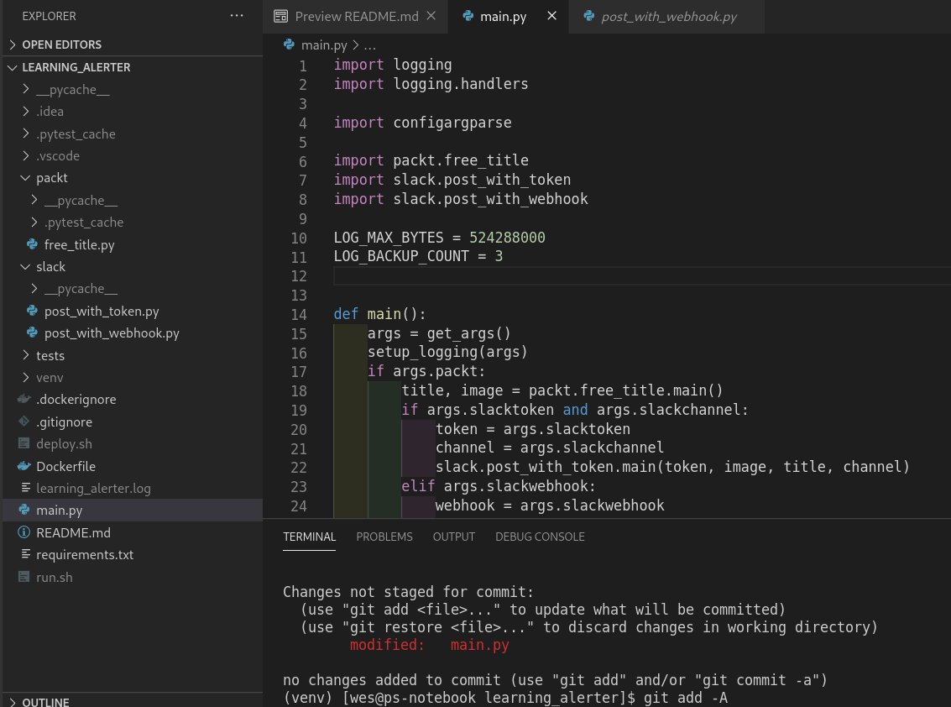The height and width of the screenshot is (707, 951).
Task: Click the 'def main():' code line
Action: pos(379,314)
